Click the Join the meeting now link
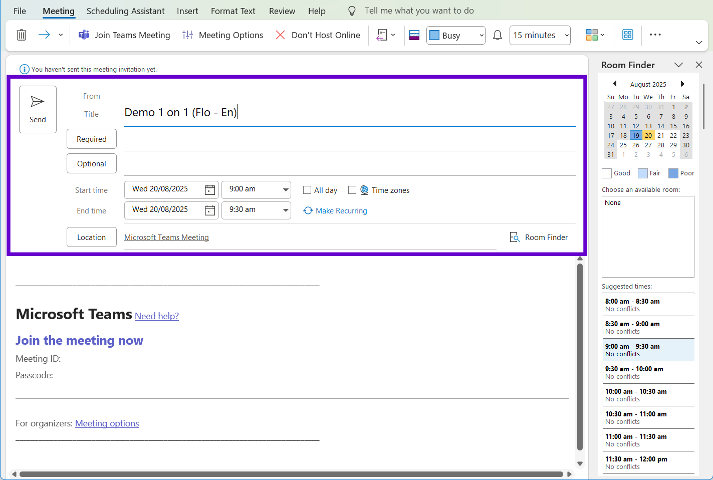 click(79, 340)
